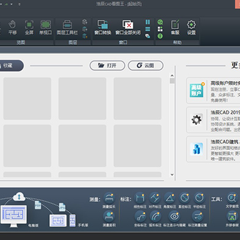Click the tablet graphic beside 手机版
The height and width of the screenshot is (240, 240).
(58, 221)
